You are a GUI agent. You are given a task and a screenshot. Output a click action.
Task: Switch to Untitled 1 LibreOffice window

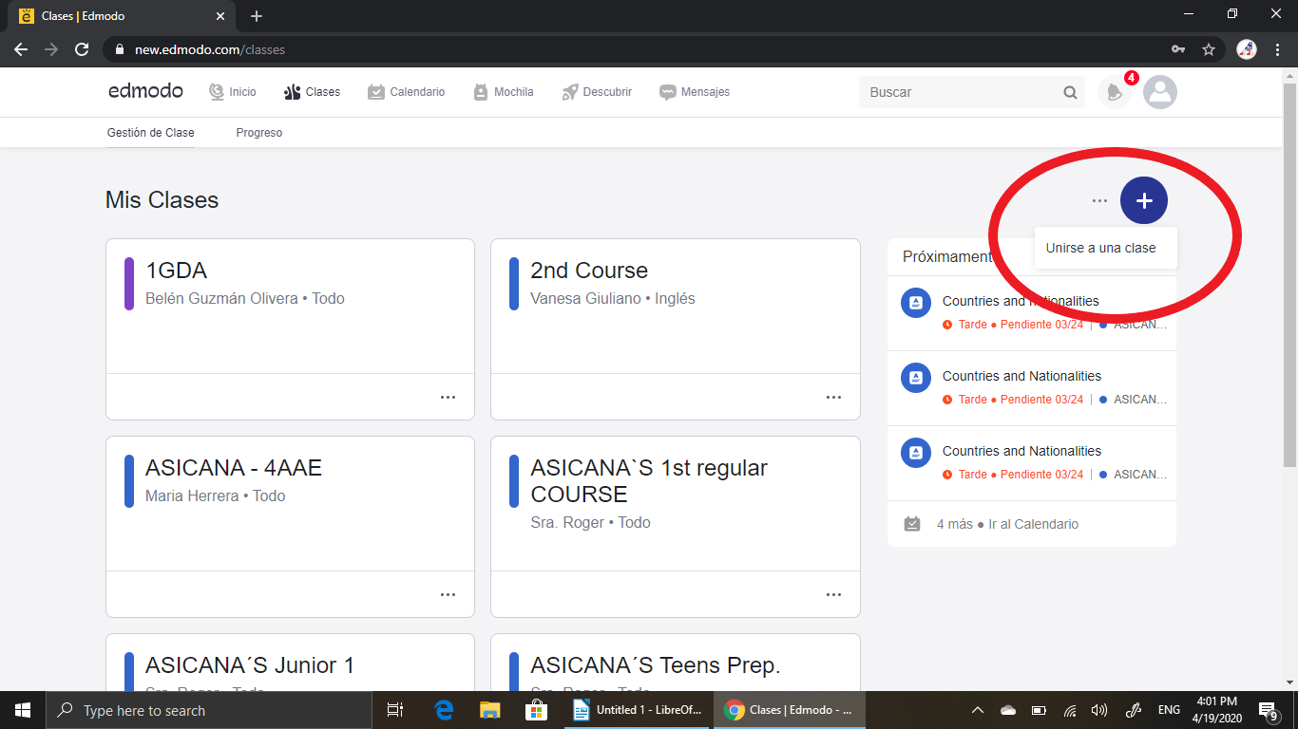639,710
